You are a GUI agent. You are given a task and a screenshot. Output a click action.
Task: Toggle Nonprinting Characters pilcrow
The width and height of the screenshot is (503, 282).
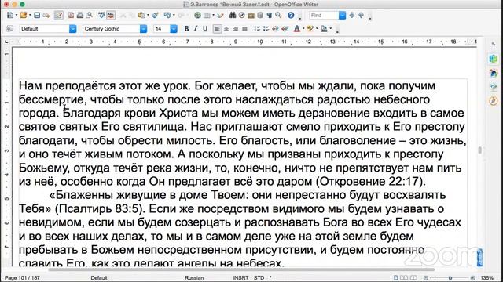click(269, 15)
